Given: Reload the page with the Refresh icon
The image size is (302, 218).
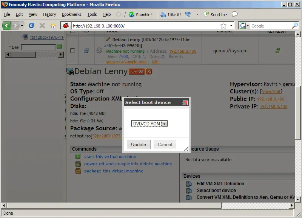Looking at the screenshot, I should [31, 26].
